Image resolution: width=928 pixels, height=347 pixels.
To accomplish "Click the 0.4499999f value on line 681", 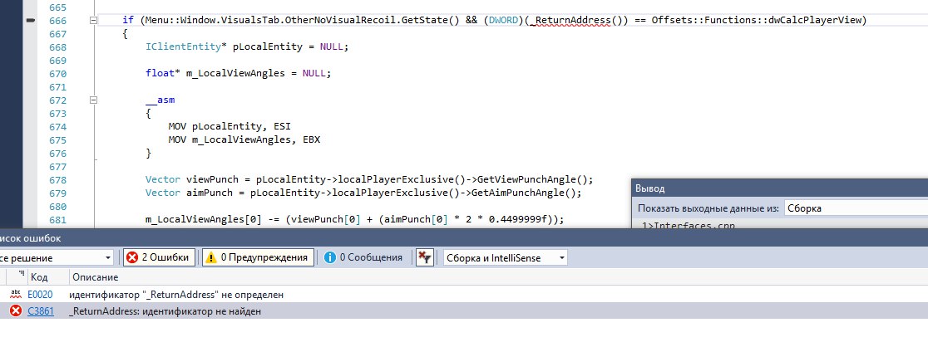I will 518,220.
